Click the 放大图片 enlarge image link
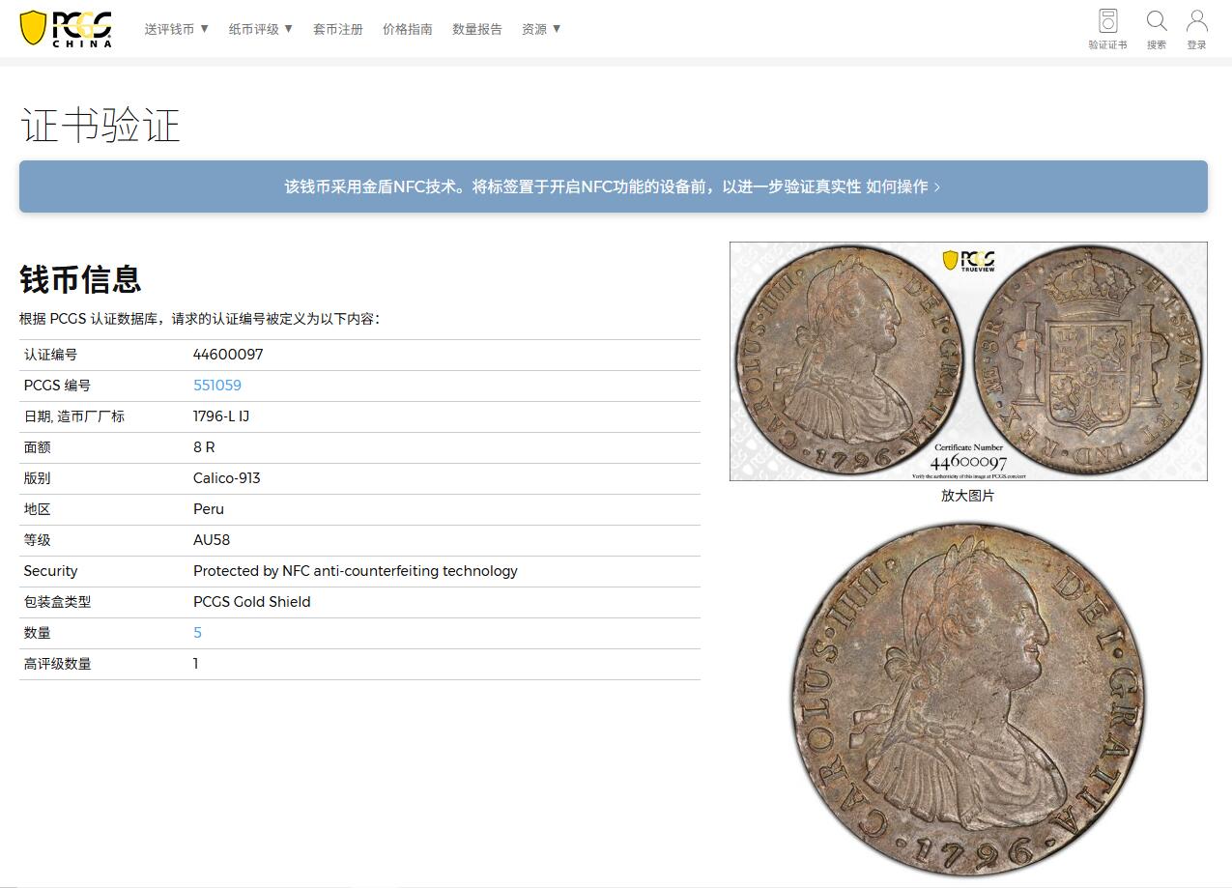 [x=967, y=496]
